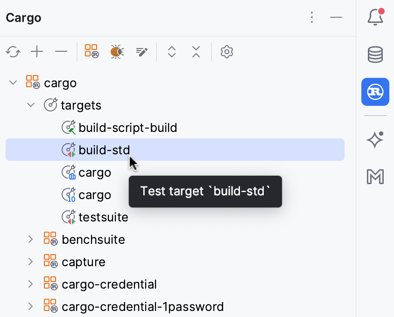394x317 pixels.
Task: Reload all Cargo projects via refresh icon
Action: pyautogui.click(x=13, y=52)
